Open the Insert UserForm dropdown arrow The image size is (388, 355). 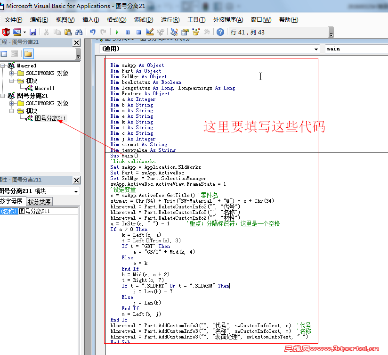pos(24,32)
